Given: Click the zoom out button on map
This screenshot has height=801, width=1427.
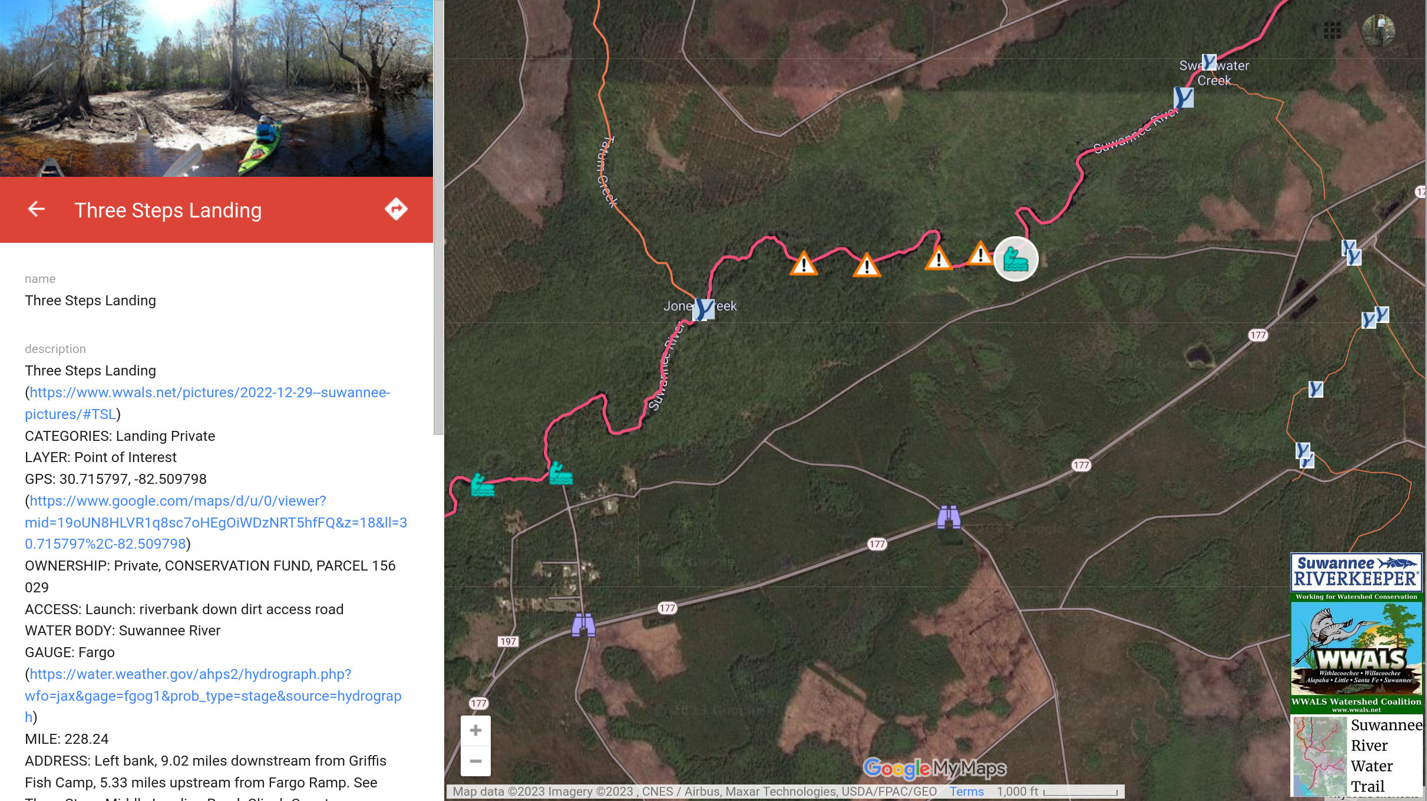Looking at the screenshot, I should [473, 761].
